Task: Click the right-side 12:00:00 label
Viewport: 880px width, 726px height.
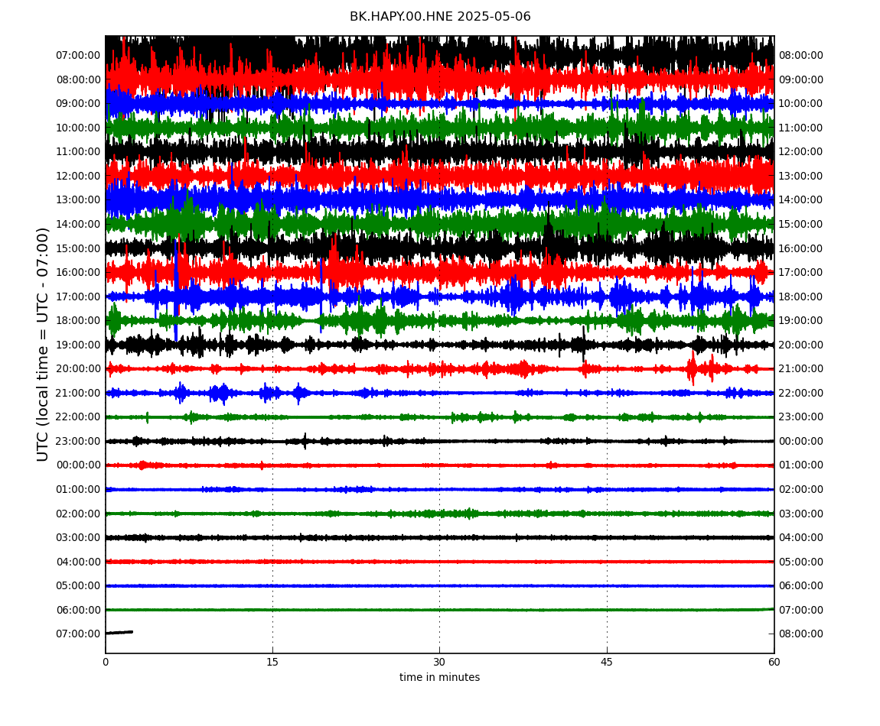Action: 801,151
